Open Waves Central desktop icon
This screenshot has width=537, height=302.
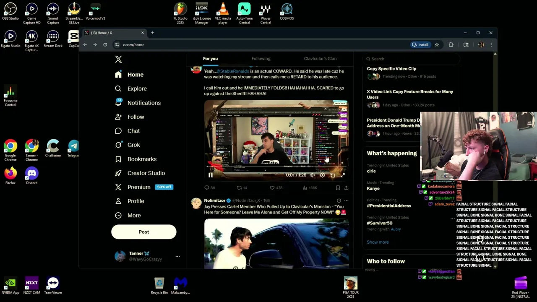tap(266, 13)
